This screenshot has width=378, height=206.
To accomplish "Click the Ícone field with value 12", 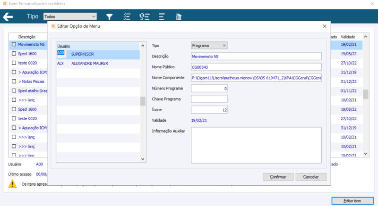I will [x=209, y=110].
